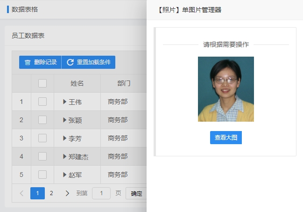Check the row checkbox for 王伟
Viewport: 303px width, 212px height.
point(42,102)
